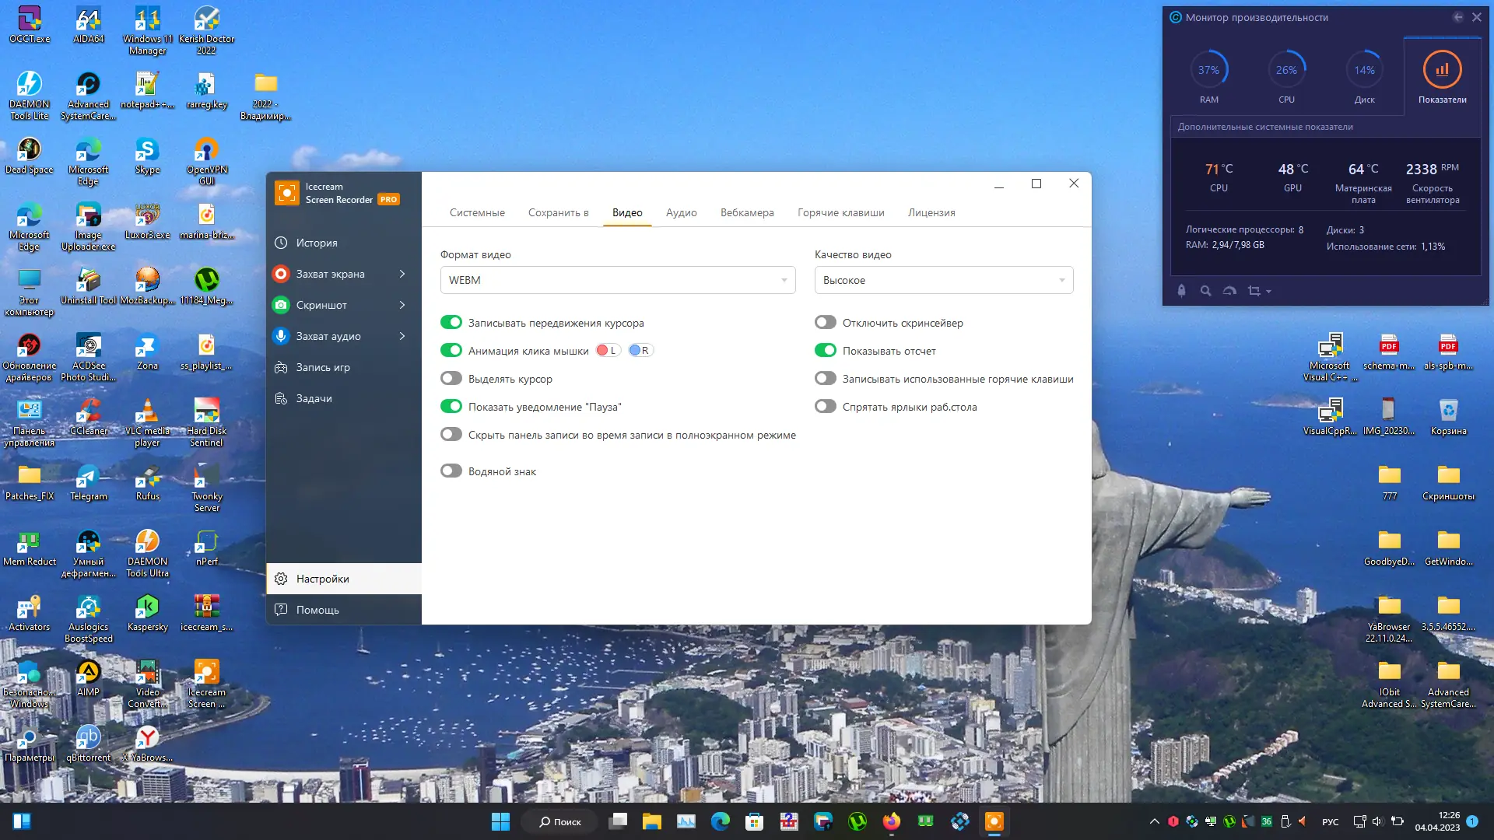The height and width of the screenshot is (840, 1494).
Task: Open Firefox from the taskbar
Action: (x=891, y=821)
